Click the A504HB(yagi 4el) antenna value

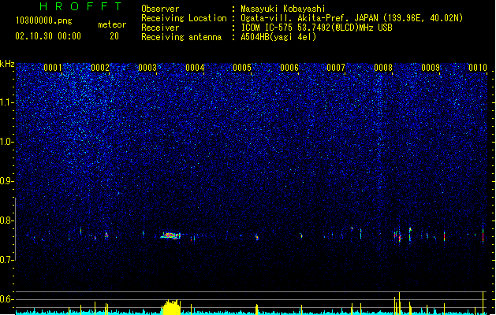(278, 37)
